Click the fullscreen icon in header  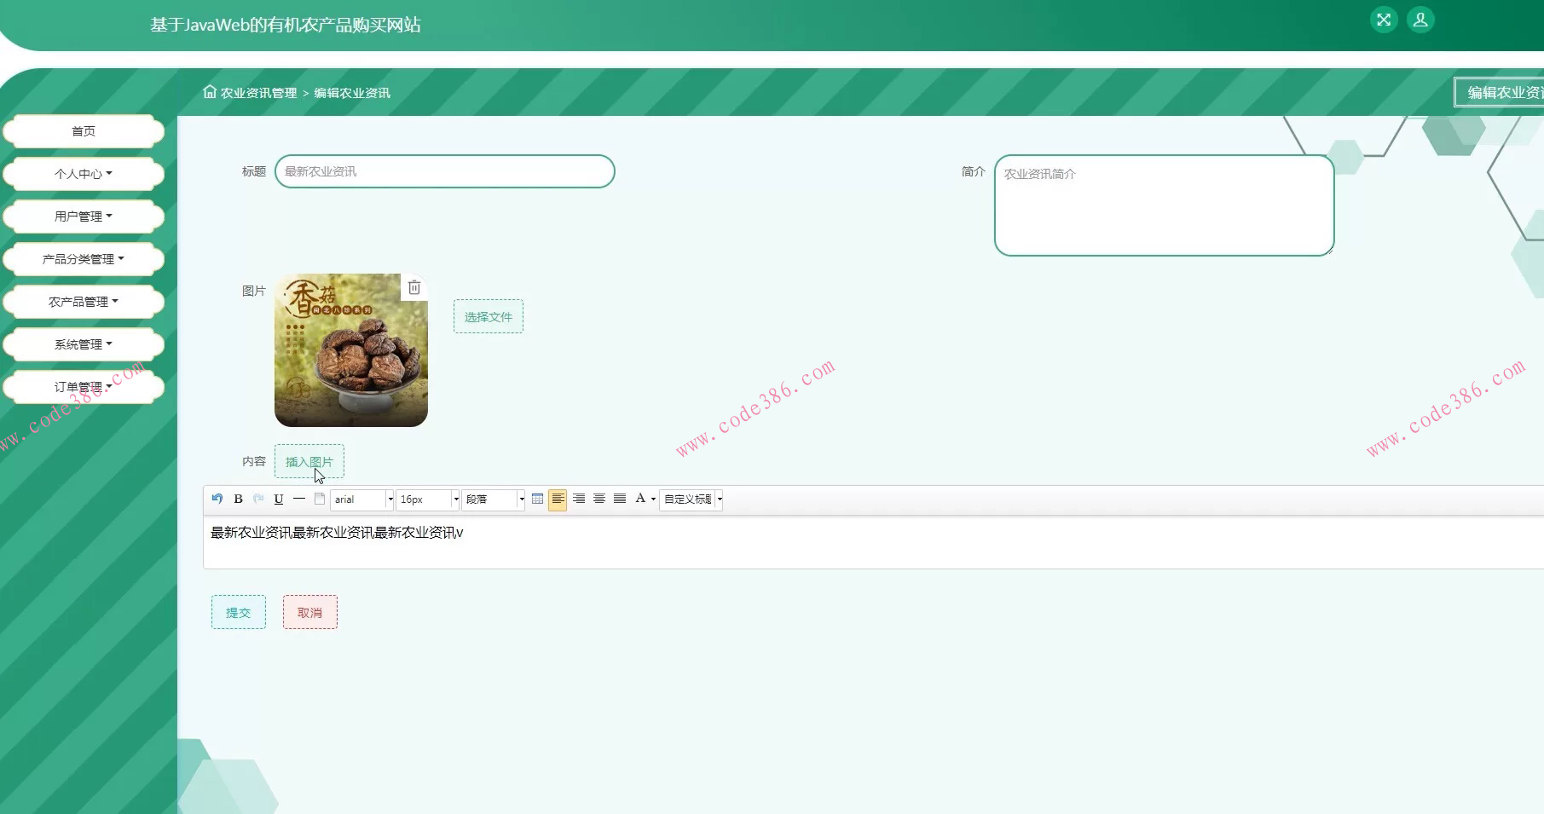(x=1384, y=20)
